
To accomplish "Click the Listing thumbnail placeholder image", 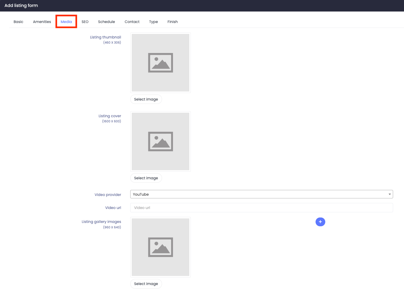I will click(161, 63).
